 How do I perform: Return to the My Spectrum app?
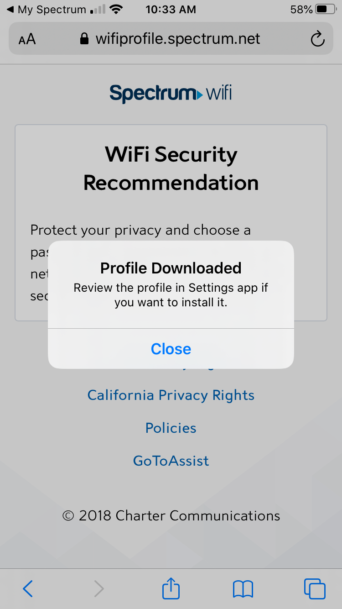pos(46,9)
